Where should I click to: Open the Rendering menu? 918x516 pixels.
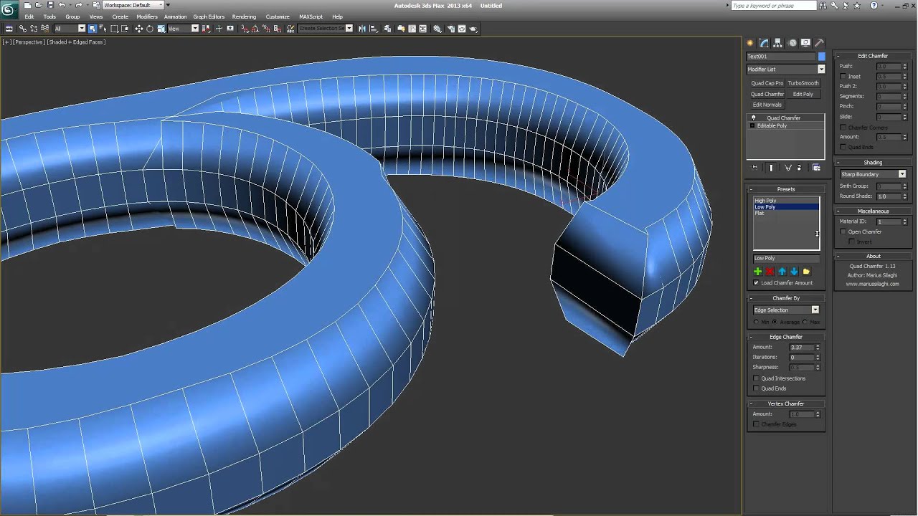coord(244,16)
